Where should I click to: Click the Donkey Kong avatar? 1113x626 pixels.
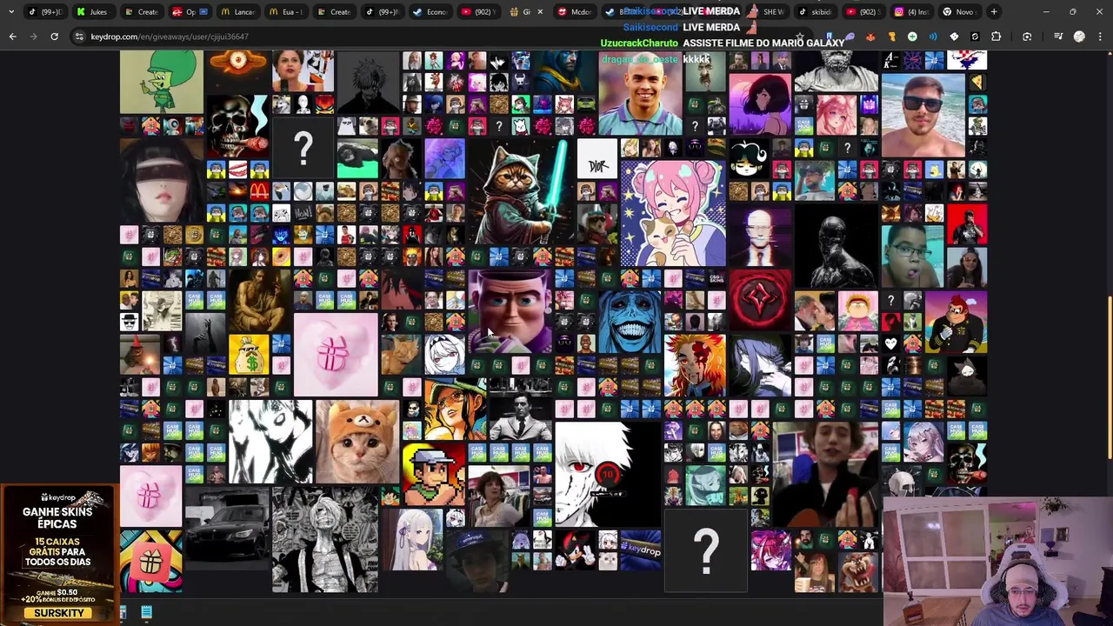point(956,322)
